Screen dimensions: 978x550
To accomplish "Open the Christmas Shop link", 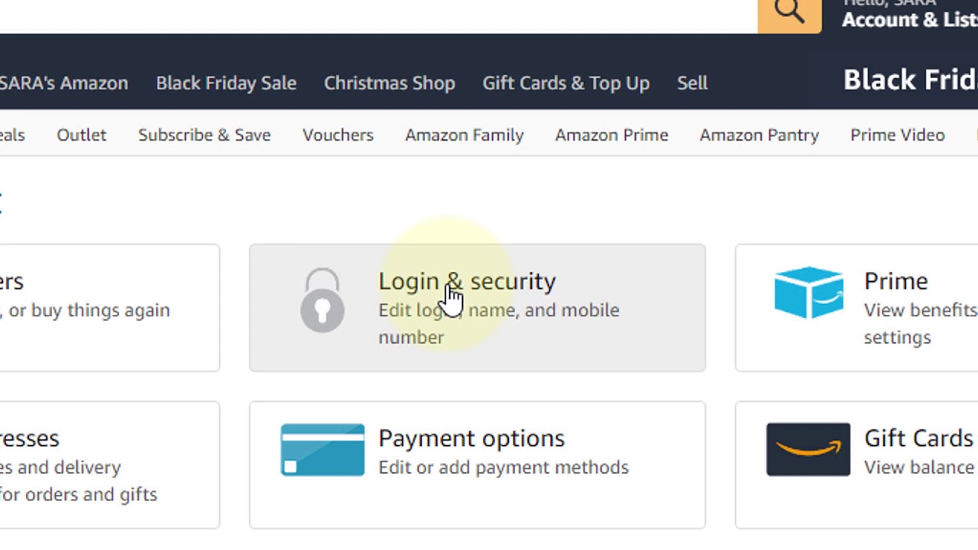I will click(389, 83).
